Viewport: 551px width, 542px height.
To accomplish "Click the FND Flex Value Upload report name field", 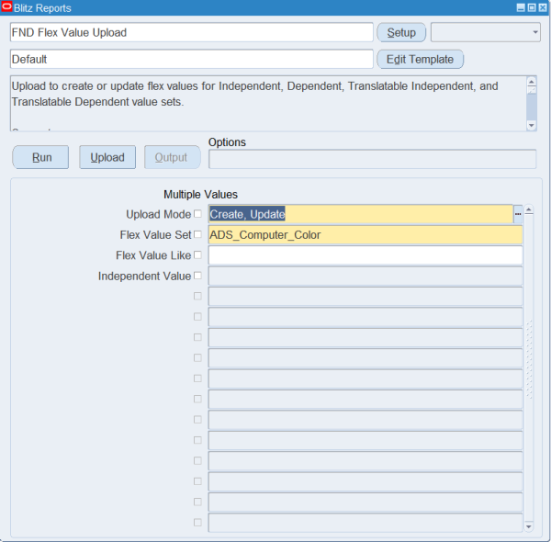I will click(x=192, y=32).
